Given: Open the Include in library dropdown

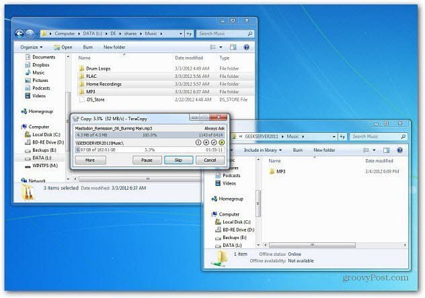Looking at the screenshot, I should click(263, 150).
